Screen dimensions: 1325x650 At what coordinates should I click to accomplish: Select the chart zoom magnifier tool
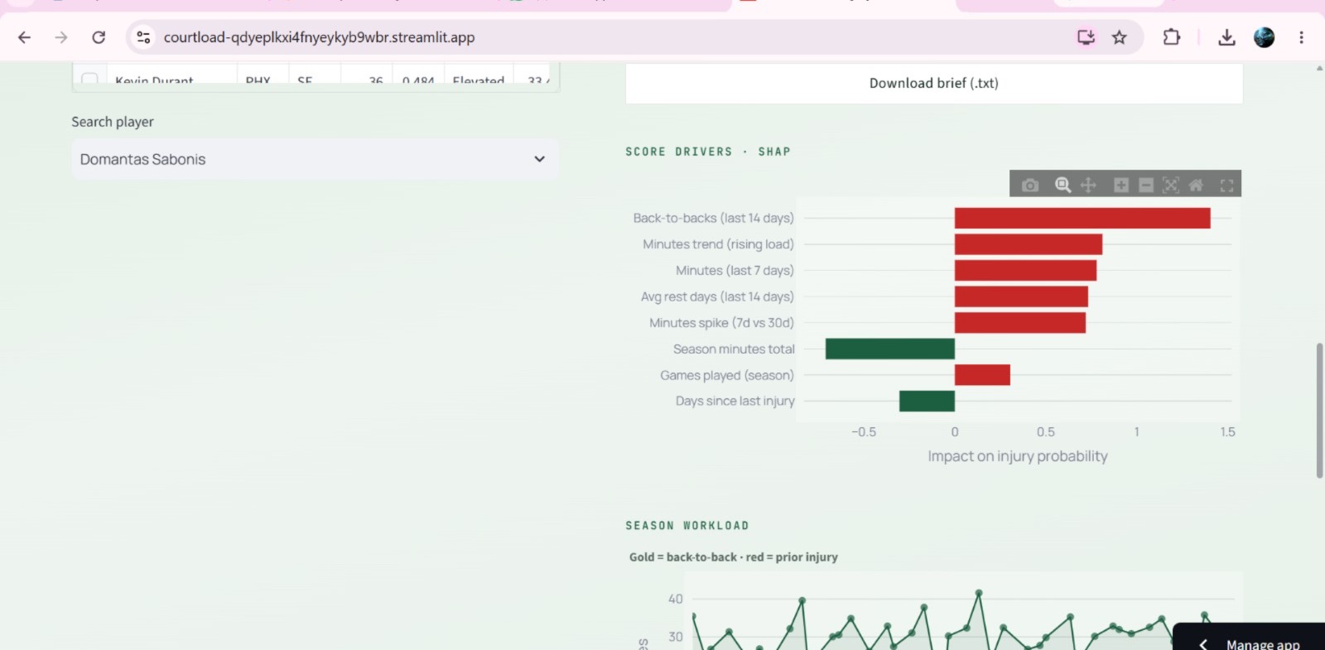[x=1063, y=185]
